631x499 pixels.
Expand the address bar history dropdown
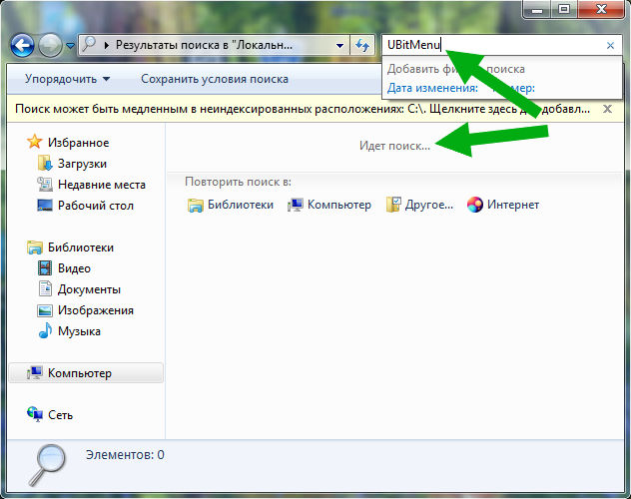click(339, 46)
